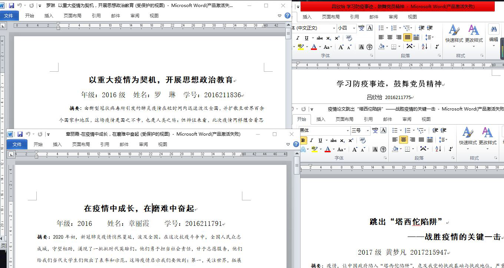Toggle justify alignment in 吕欣怡 window
Image resolution: width=504 pixels, height=268 pixels.
click(x=407, y=37)
